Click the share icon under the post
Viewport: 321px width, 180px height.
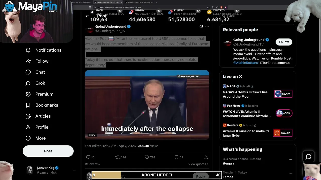click(206, 157)
